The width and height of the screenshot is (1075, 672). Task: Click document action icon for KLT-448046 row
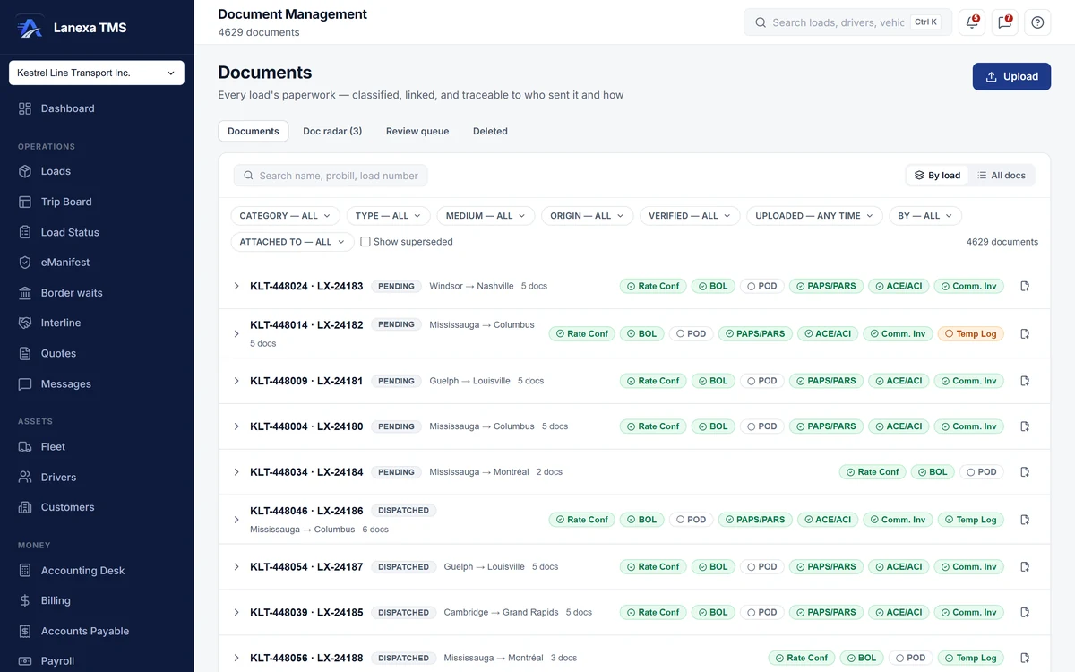(1025, 520)
